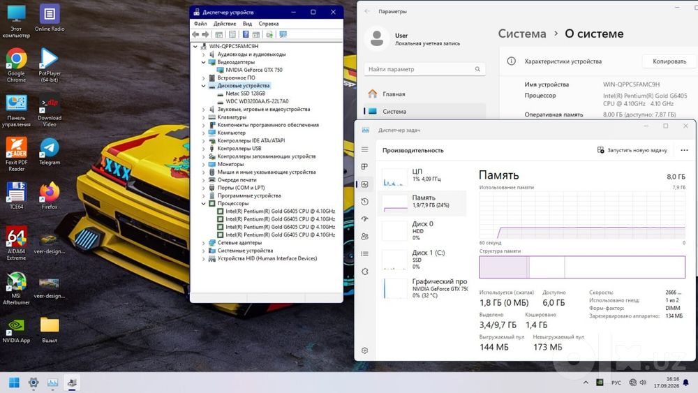Viewport: 698px width, 393px height.
Task: Open the Действие menu in Device Manager
Action: click(225, 24)
